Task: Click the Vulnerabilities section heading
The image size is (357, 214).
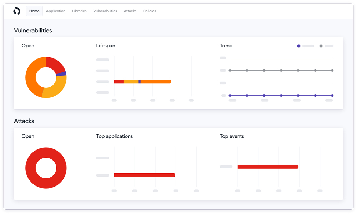Action: (33, 30)
